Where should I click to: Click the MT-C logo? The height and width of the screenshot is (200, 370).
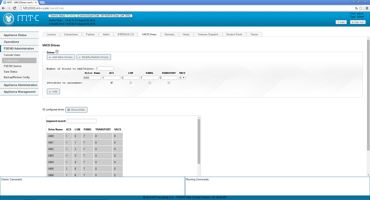click(x=21, y=19)
